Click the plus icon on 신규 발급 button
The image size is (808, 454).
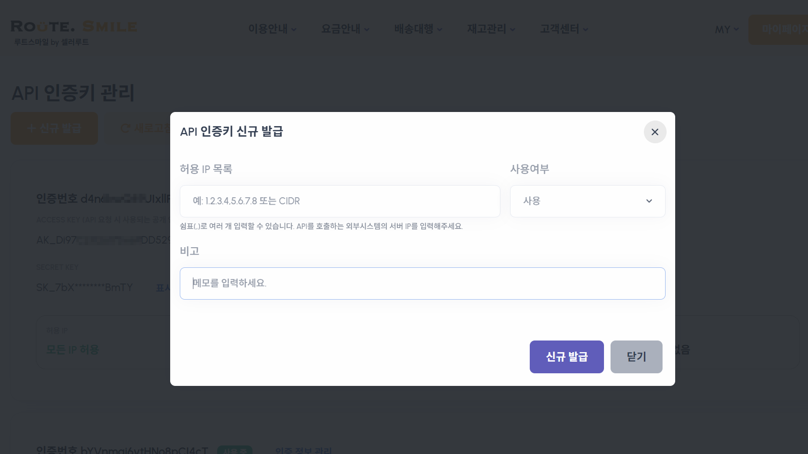point(32,128)
